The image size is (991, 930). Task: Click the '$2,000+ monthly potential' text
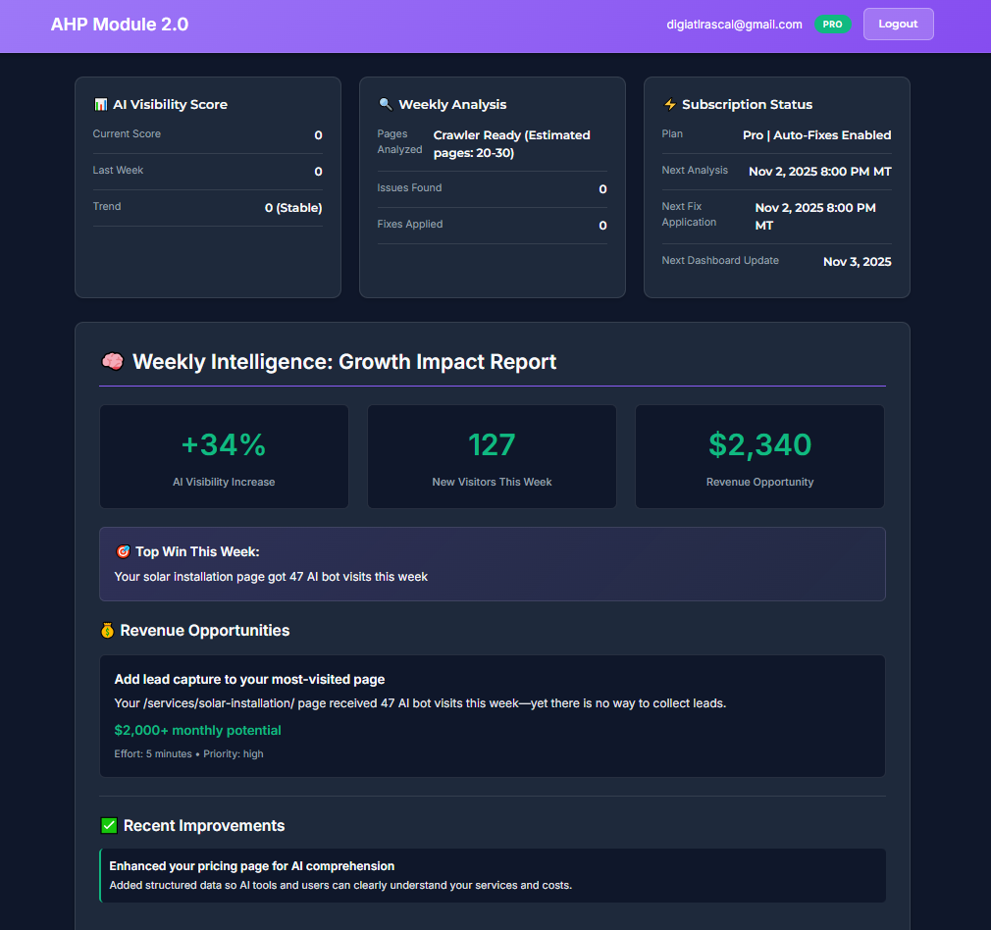pos(198,730)
